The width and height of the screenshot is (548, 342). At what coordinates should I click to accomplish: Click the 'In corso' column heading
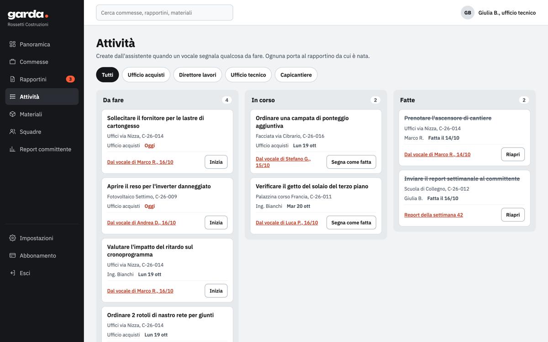tap(263, 100)
